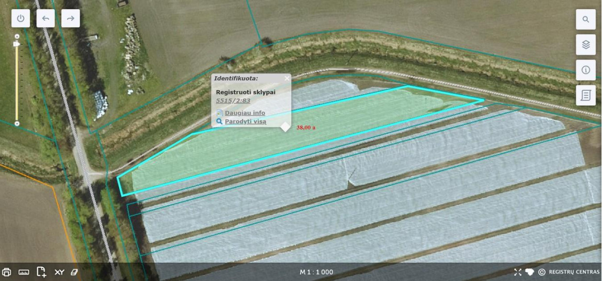Click zoom out at slider bottom
602x281 pixels.
coord(17,124)
